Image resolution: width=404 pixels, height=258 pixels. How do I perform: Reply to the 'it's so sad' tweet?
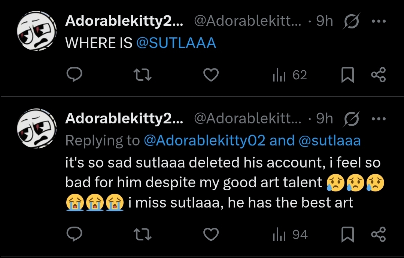(74, 235)
